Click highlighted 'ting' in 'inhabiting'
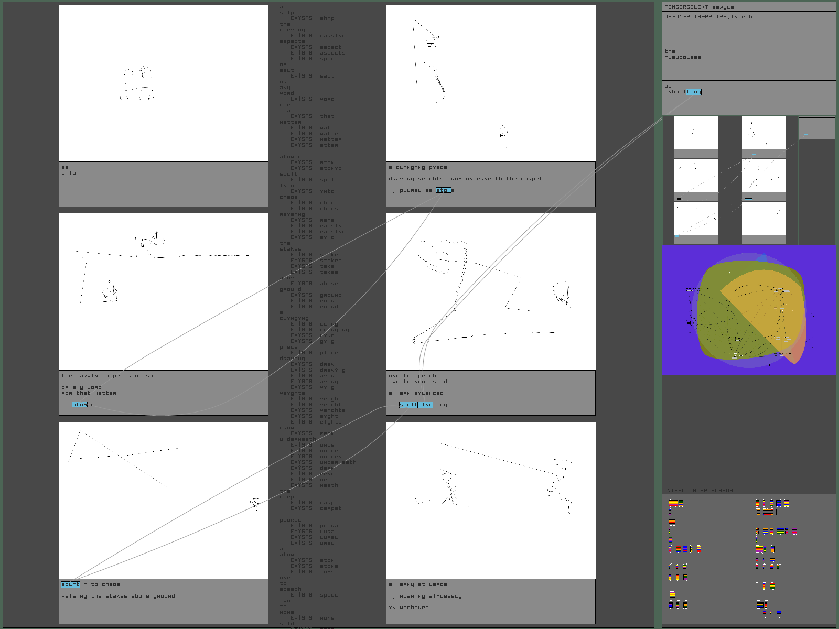The height and width of the screenshot is (629, 839). tap(693, 92)
